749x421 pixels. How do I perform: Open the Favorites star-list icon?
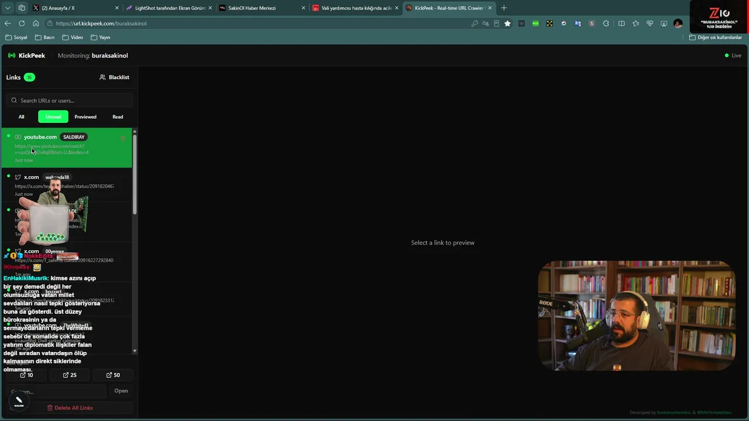(x=635, y=23)
